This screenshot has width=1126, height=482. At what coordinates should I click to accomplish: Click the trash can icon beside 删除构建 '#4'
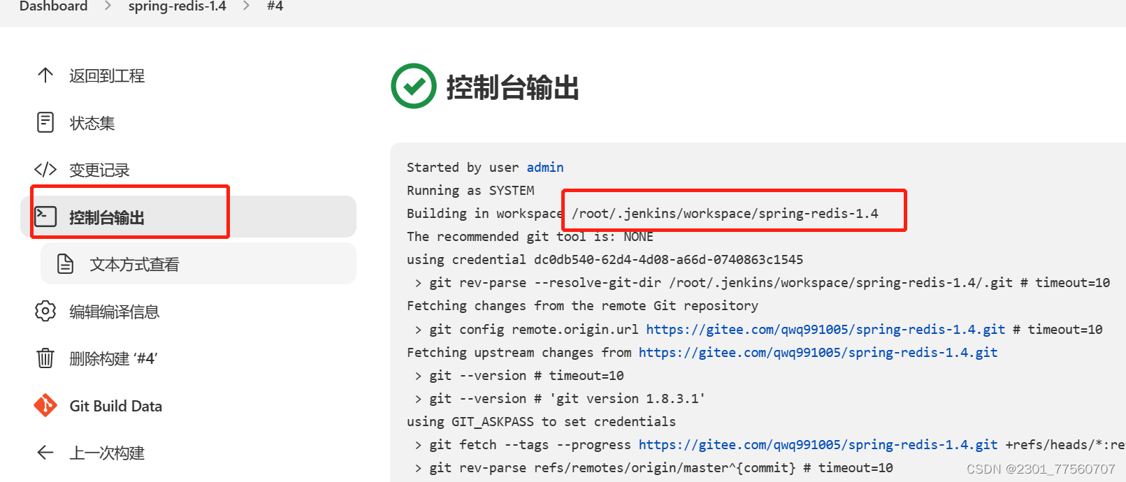pos(45,358)
